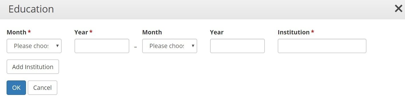Click the arrow on the start Month select
Viewport: 405px width, 110px height.
57,46
